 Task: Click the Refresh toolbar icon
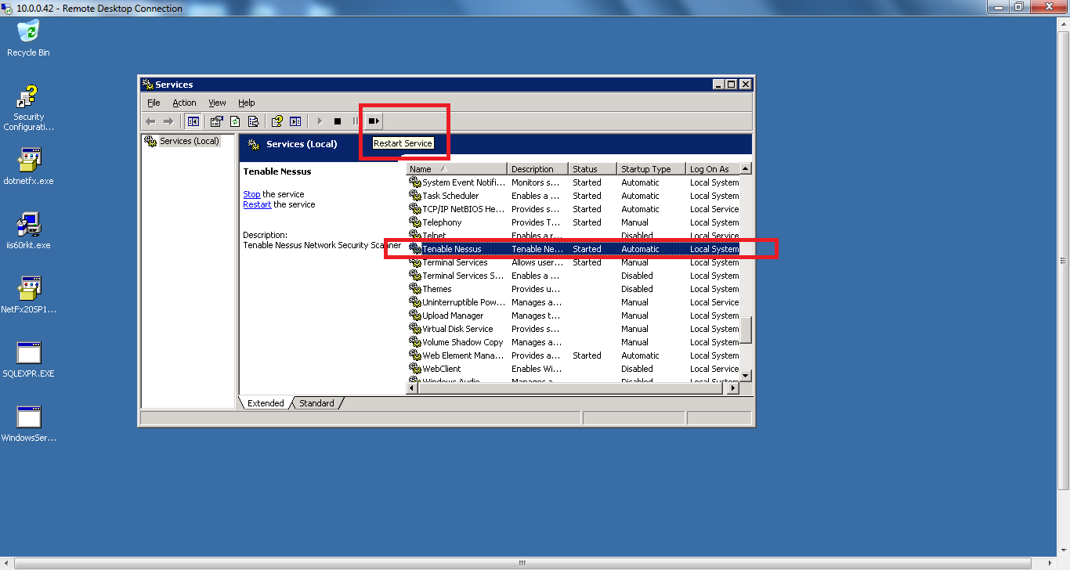[234, 121]
